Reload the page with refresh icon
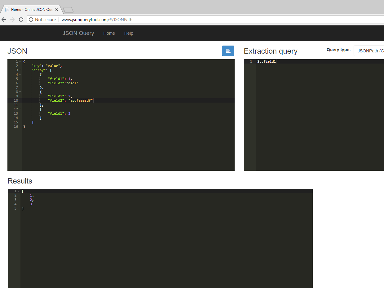The image size is (384, 288). [x=21, y=20]
